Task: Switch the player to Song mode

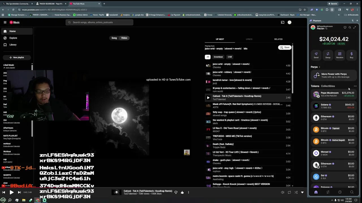Action: click(114, 38)
